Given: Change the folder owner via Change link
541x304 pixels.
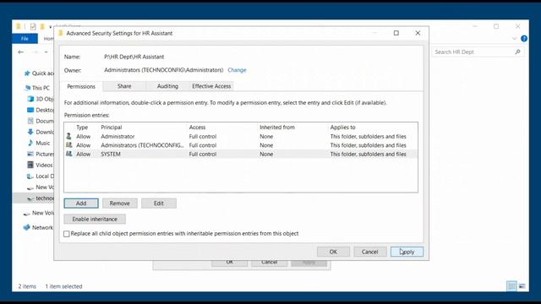Looking at the screenshot, I should click(237, 70).
